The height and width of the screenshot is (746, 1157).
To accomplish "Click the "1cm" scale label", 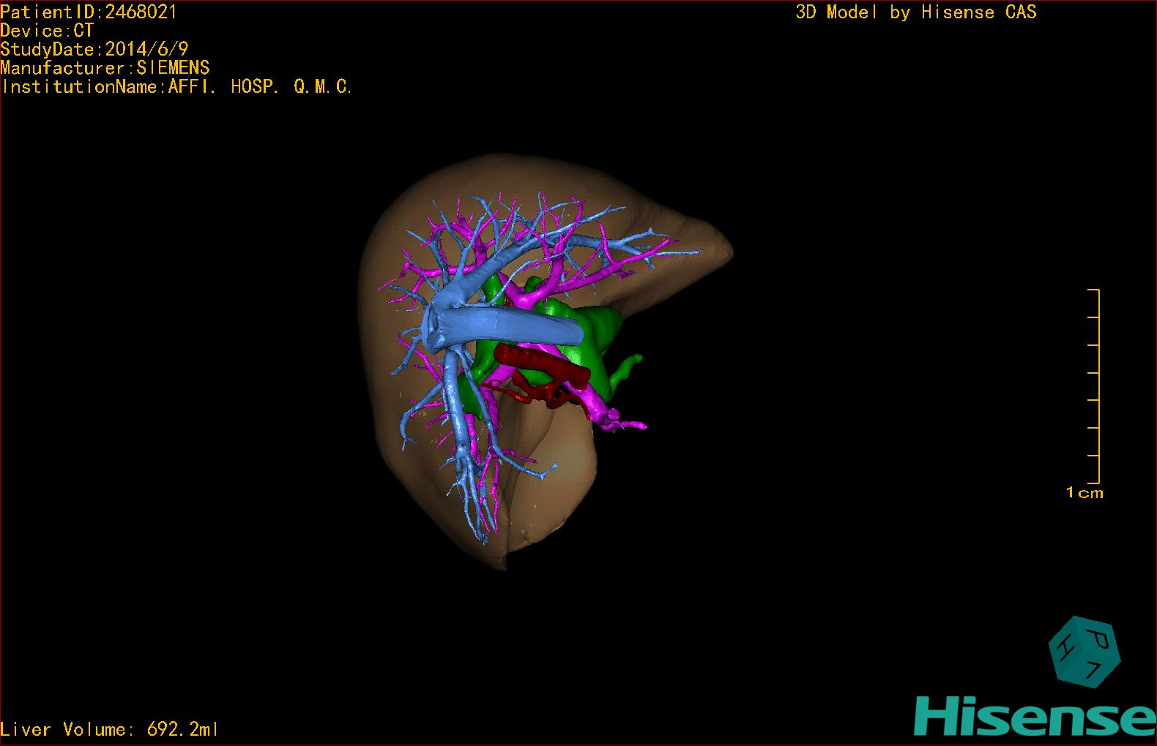I will pos(1085,493).
